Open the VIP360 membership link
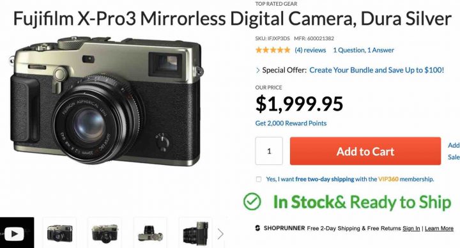Image resolution: width=460 pixels, height=248 pixels. click(388, 179)
